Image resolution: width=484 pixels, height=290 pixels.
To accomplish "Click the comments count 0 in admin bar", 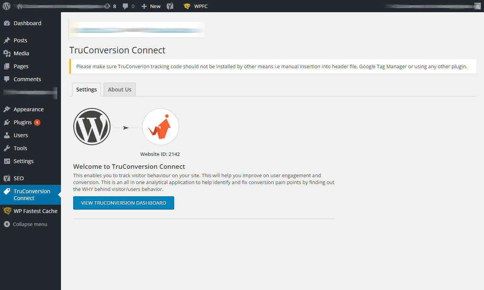I will point(133,6).
